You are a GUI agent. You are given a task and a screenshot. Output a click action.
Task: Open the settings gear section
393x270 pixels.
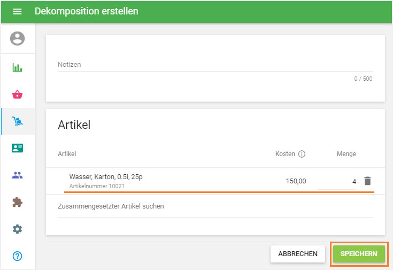click(18, 229)
